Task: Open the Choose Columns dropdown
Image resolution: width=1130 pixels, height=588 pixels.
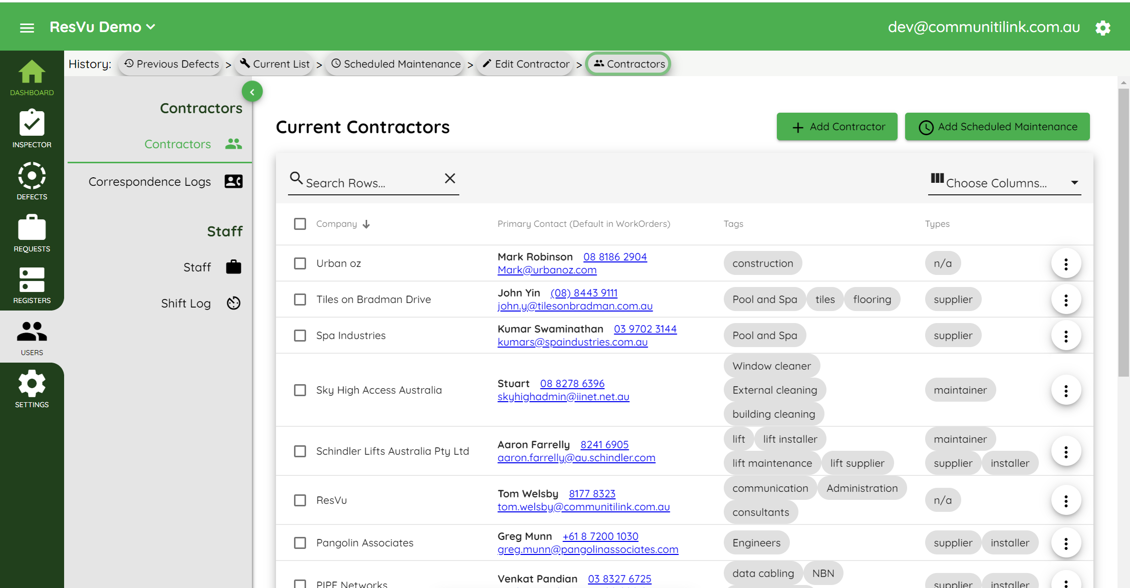Action: point(1004,183)
